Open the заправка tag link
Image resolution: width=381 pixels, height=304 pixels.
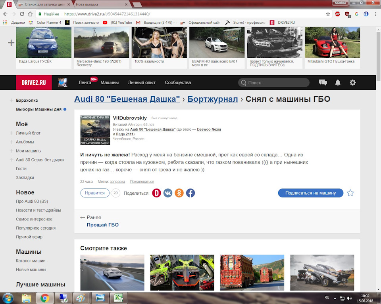(117, 182)
